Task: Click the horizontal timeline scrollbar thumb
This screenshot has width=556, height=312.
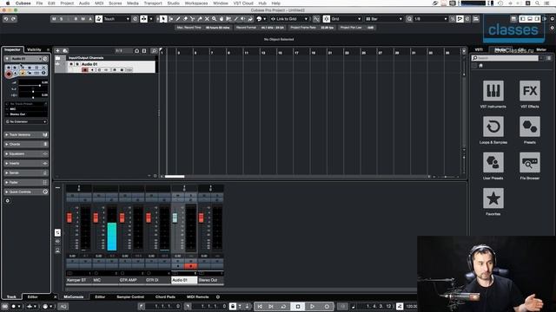Action: point(175,176)
